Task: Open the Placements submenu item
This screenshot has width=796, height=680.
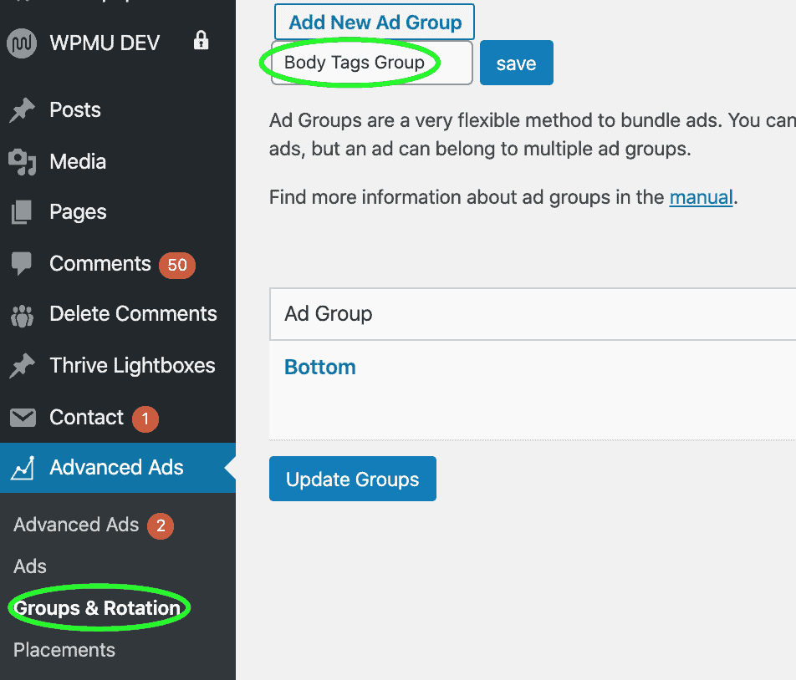Action: tap(64, 650)
